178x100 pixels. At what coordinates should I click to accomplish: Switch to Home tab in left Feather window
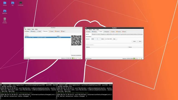(27, 31)
